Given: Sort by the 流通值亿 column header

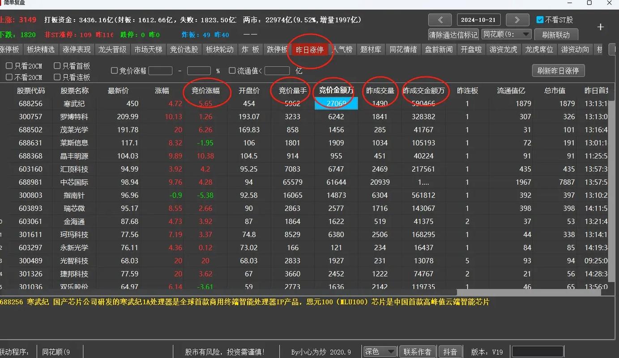Looking at the screenshot, I should pyautogui.click(x=511, y=90).
